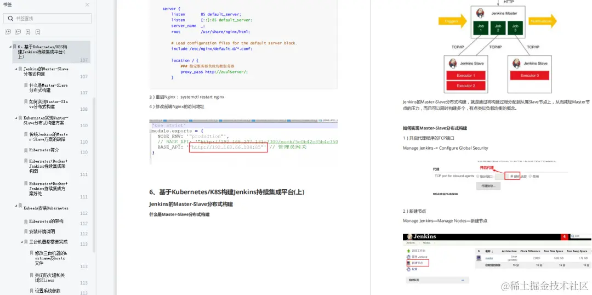Click the add bookmark icon
The width and height of the screenshot is (592, 295).
[28, 32]
